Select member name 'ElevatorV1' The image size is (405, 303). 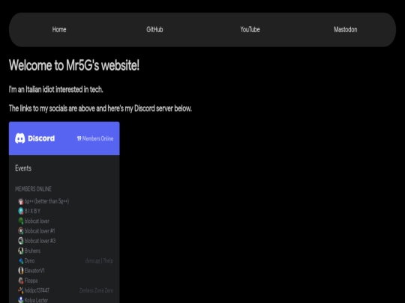(x=34, y=271)
